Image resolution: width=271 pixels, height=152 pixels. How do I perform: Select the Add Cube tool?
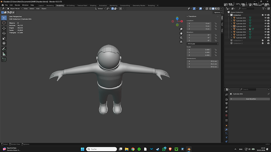(x=4, y=60)
